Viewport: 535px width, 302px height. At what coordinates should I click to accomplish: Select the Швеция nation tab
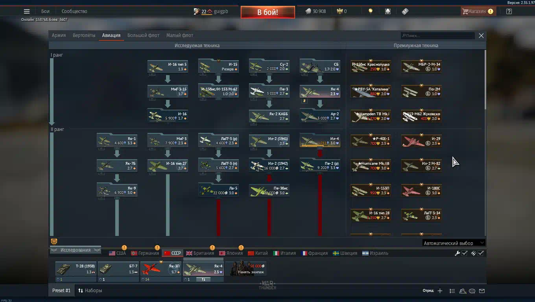(345, 253)
